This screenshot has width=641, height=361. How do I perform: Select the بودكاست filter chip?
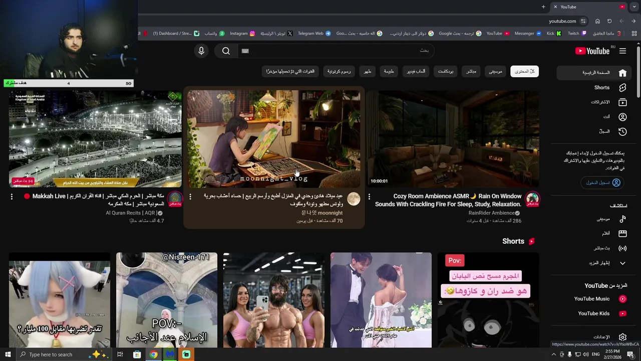[446, 71]
